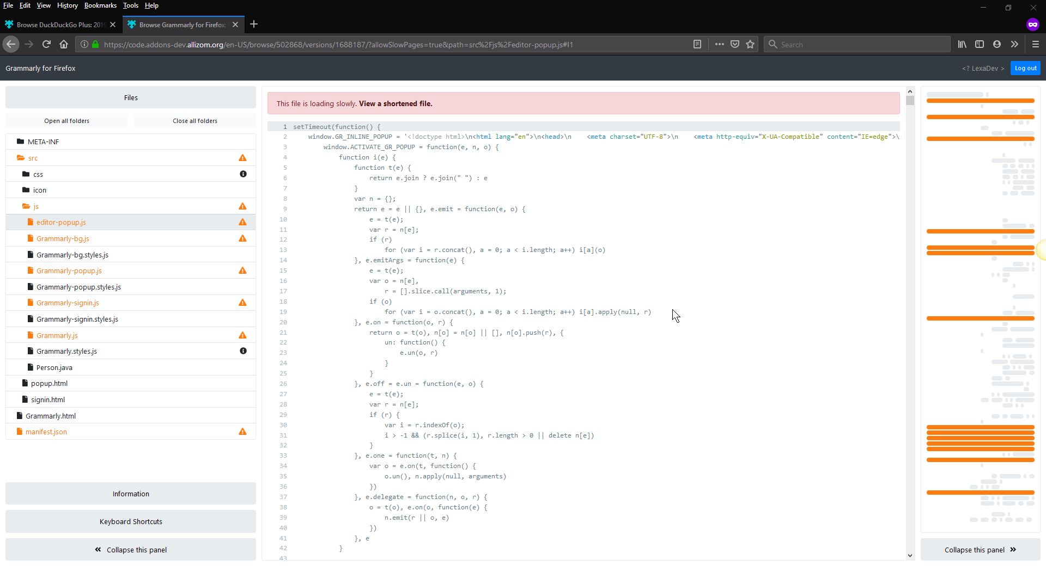Click warning icon beside editor-popup.js

coord(242,222)
